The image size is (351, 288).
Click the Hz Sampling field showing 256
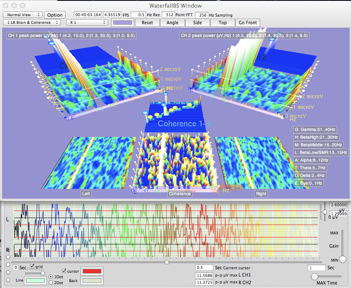pos(201,15)
